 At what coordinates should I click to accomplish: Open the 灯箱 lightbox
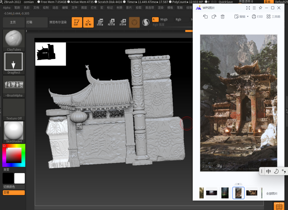[x=37, y=22]
